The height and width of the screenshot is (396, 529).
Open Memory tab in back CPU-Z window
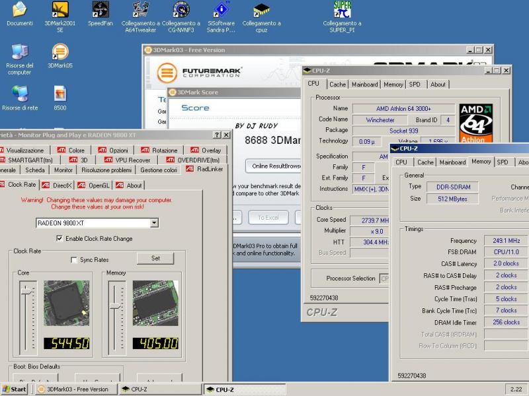(x=393, y=84)
